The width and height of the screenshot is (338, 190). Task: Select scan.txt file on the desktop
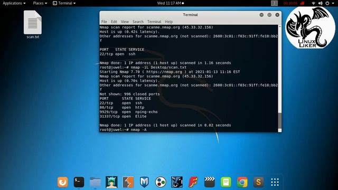point(33,25)
